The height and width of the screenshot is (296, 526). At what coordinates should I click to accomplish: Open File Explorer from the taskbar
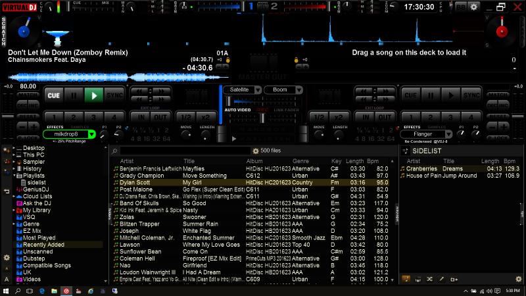click(54, 291)
